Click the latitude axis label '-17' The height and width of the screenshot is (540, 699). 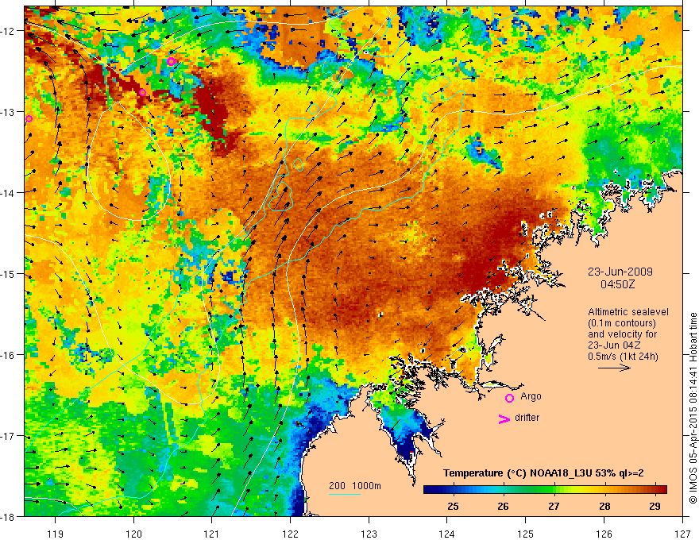click(x=8, y=436)
